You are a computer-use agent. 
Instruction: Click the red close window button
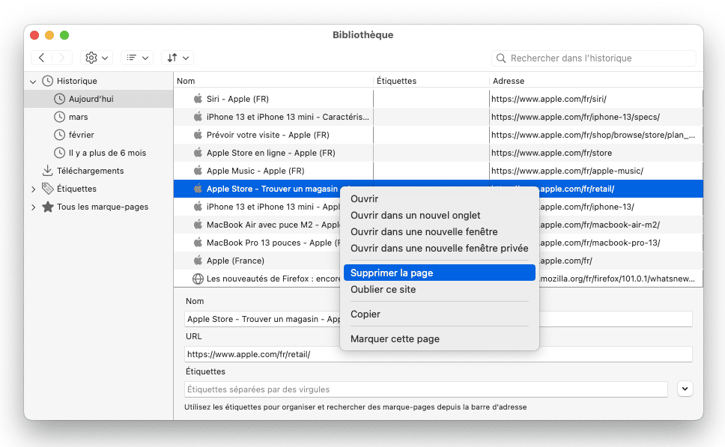click(x=34, y=35)
